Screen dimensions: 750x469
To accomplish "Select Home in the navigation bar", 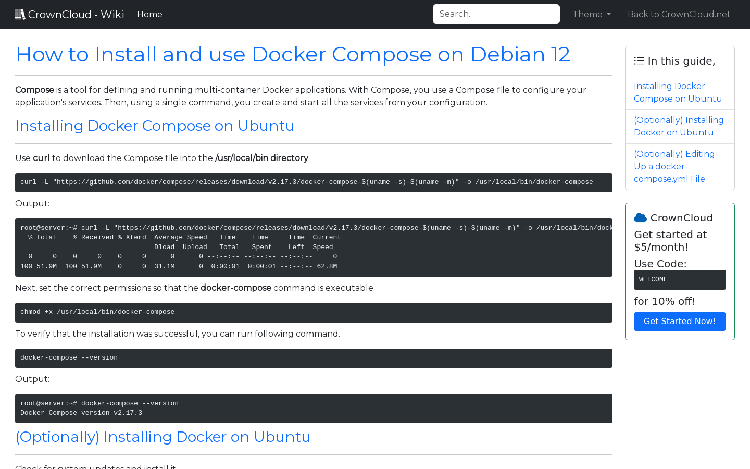I will 149,14.
